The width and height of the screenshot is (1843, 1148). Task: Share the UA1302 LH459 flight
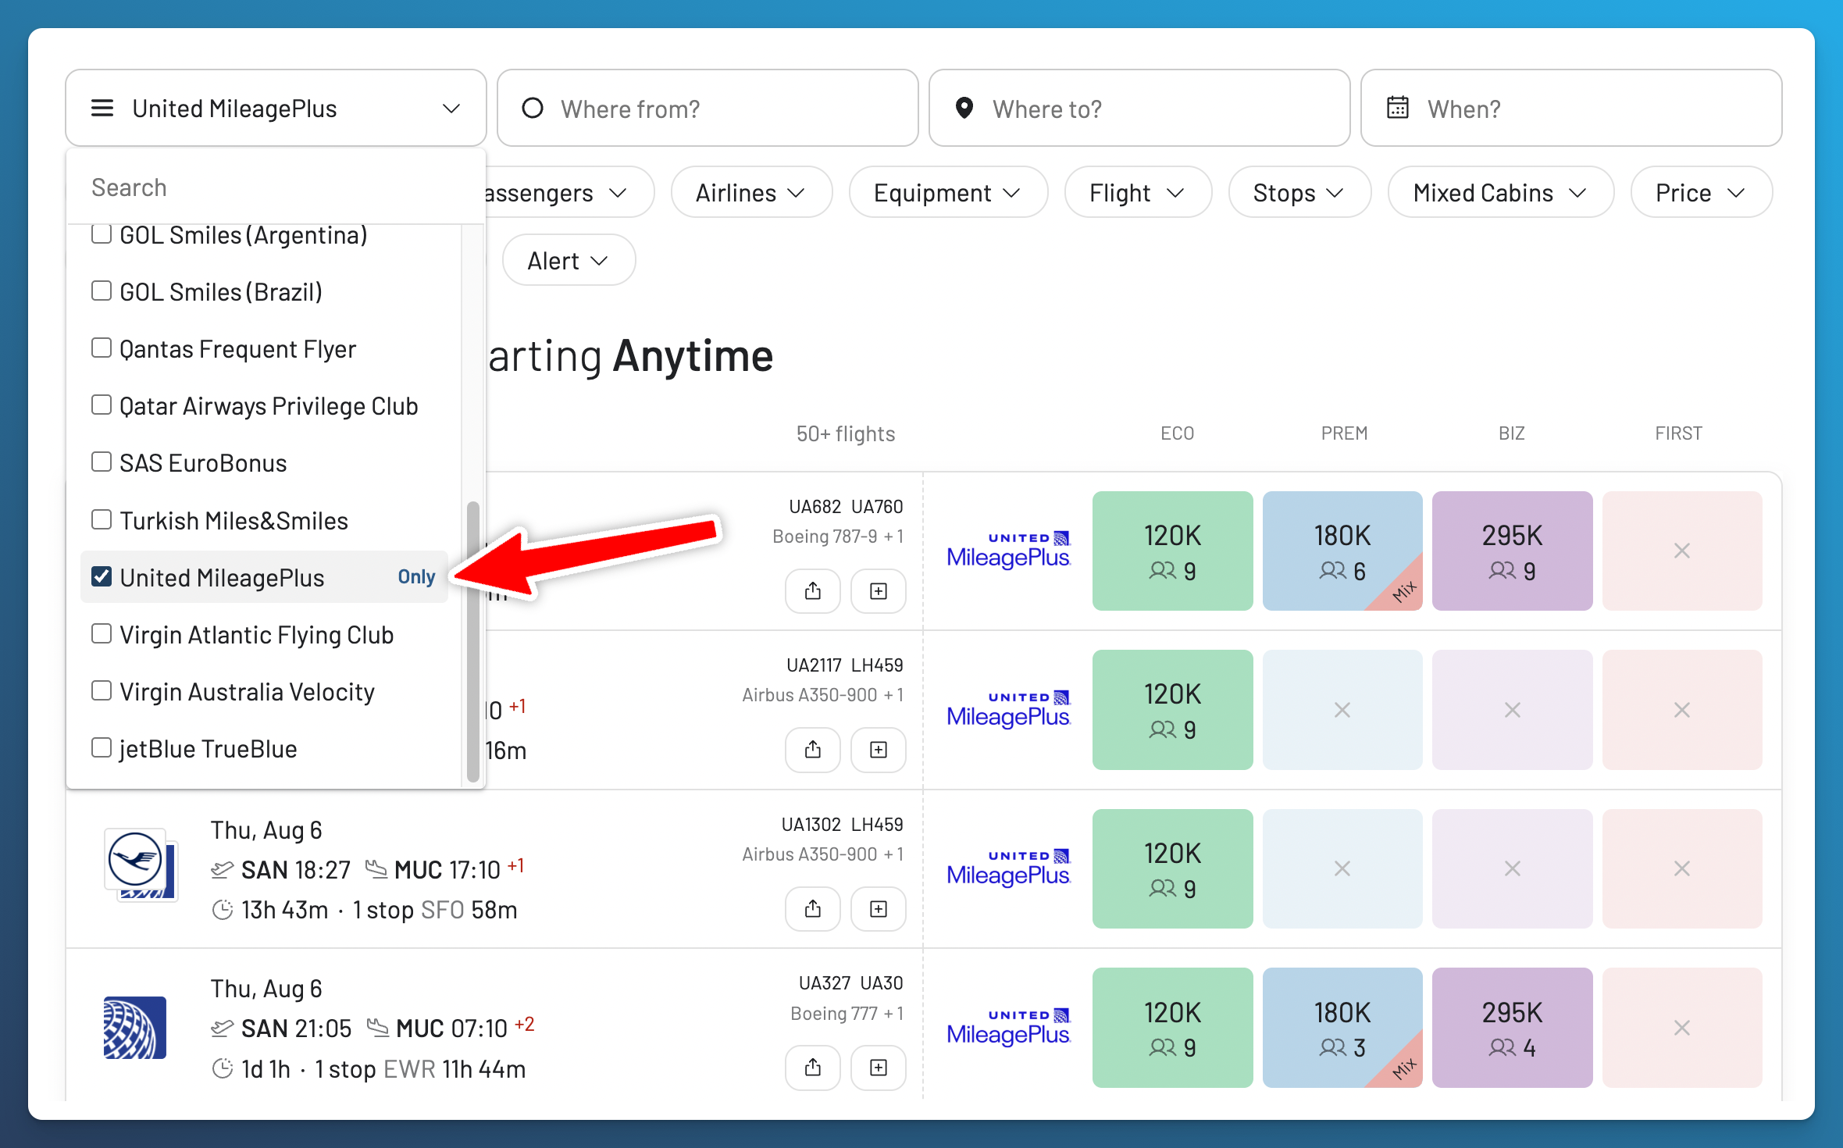[x=813, y=909]
